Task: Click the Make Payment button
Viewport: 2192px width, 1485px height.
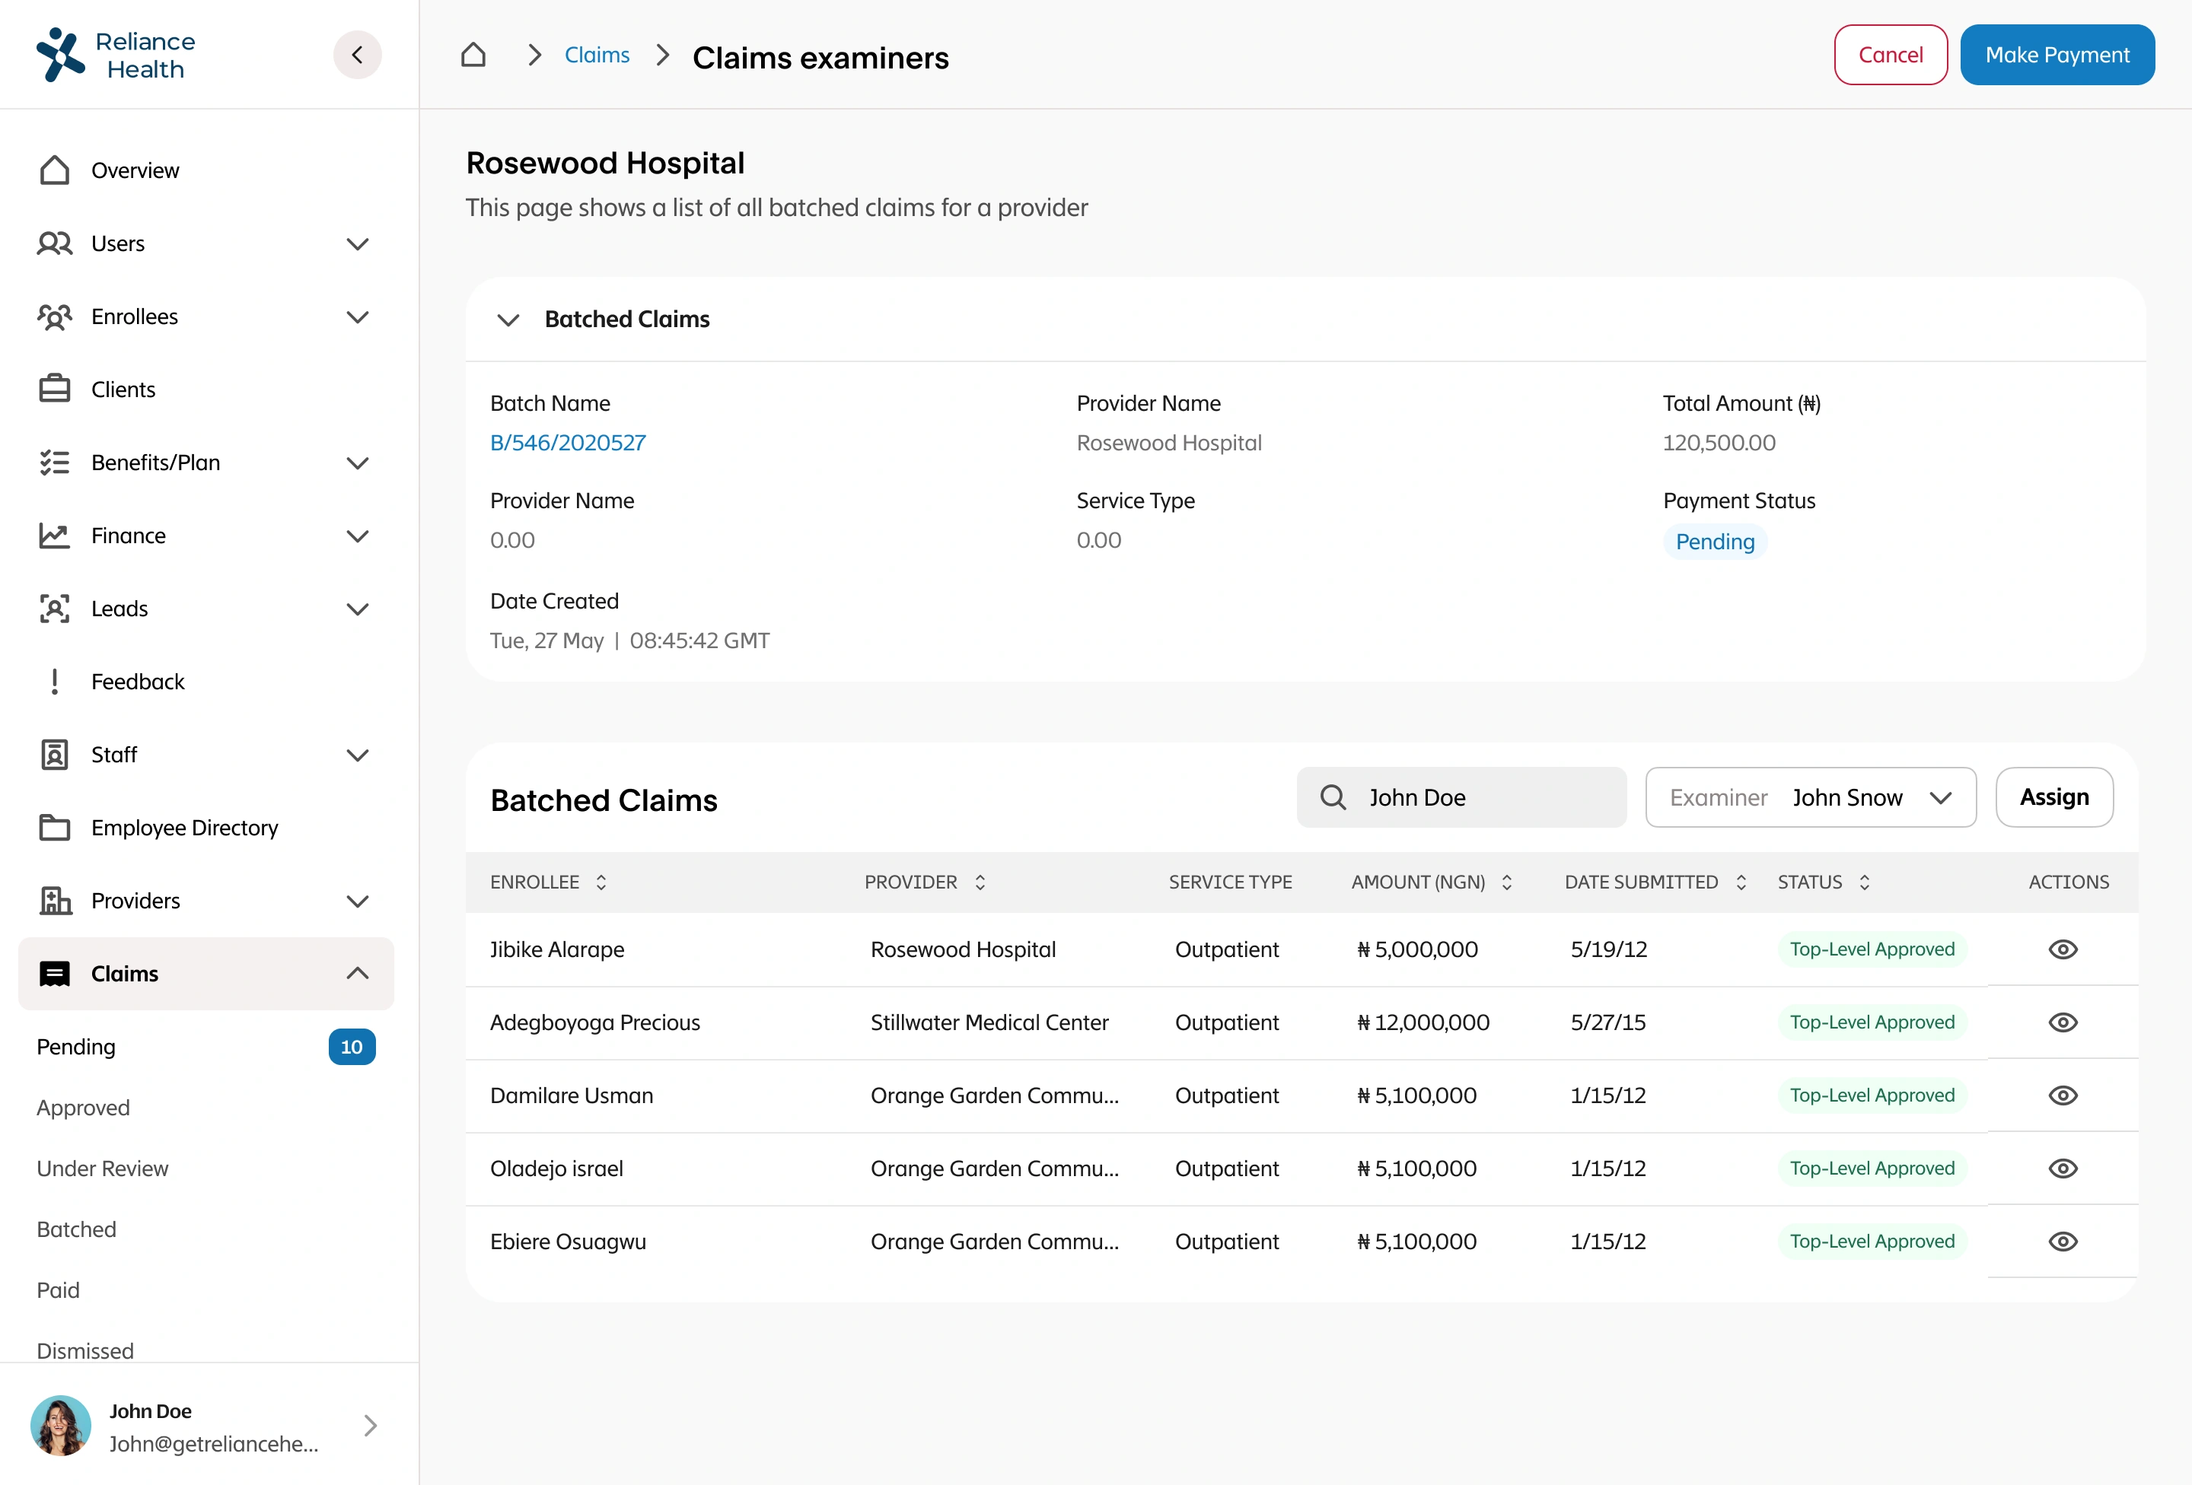Action: tap(2057, 55)
